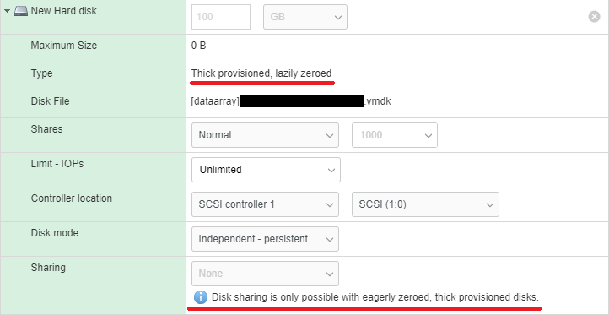Click the hard disk drive icon
Viewport: 609px width, 315px height.
pos(21,11)
